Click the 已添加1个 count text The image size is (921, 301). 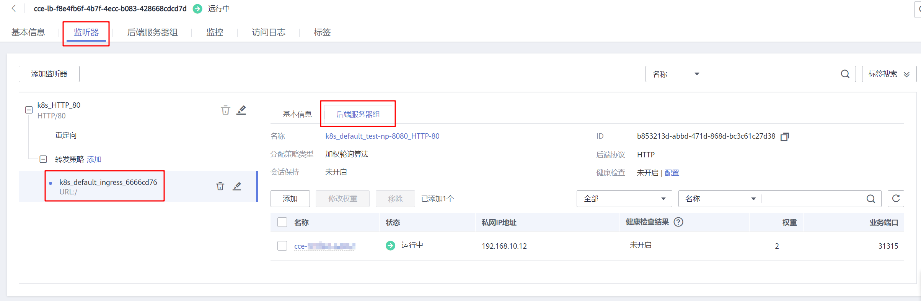coord(437,199)
